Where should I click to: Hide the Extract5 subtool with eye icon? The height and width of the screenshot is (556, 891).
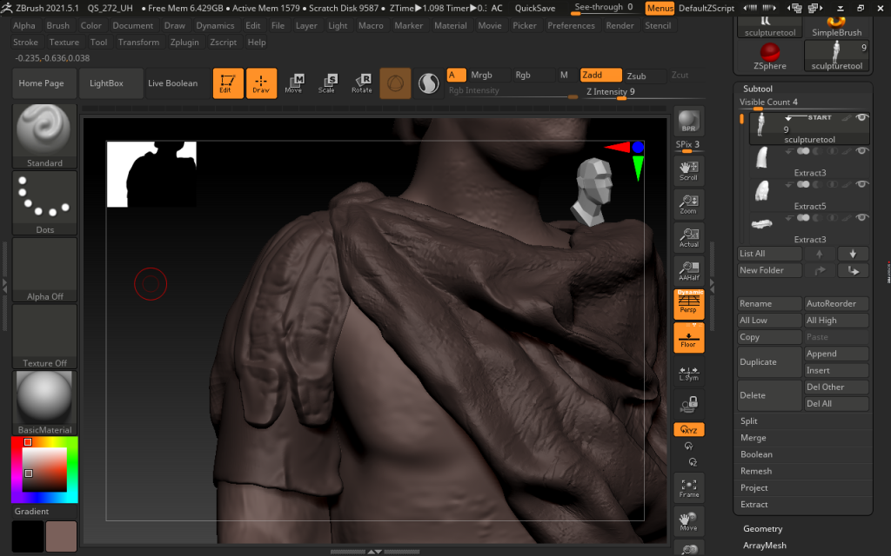tap(861, 184)
